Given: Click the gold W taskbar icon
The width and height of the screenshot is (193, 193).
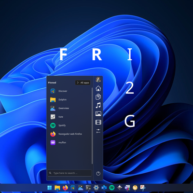Looking at the screenshot, I should point(135,188).
